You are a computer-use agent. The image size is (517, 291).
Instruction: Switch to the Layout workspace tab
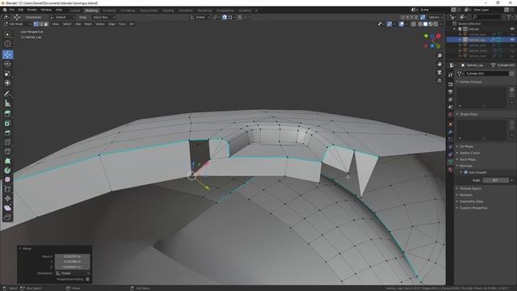tap(75, 11)
